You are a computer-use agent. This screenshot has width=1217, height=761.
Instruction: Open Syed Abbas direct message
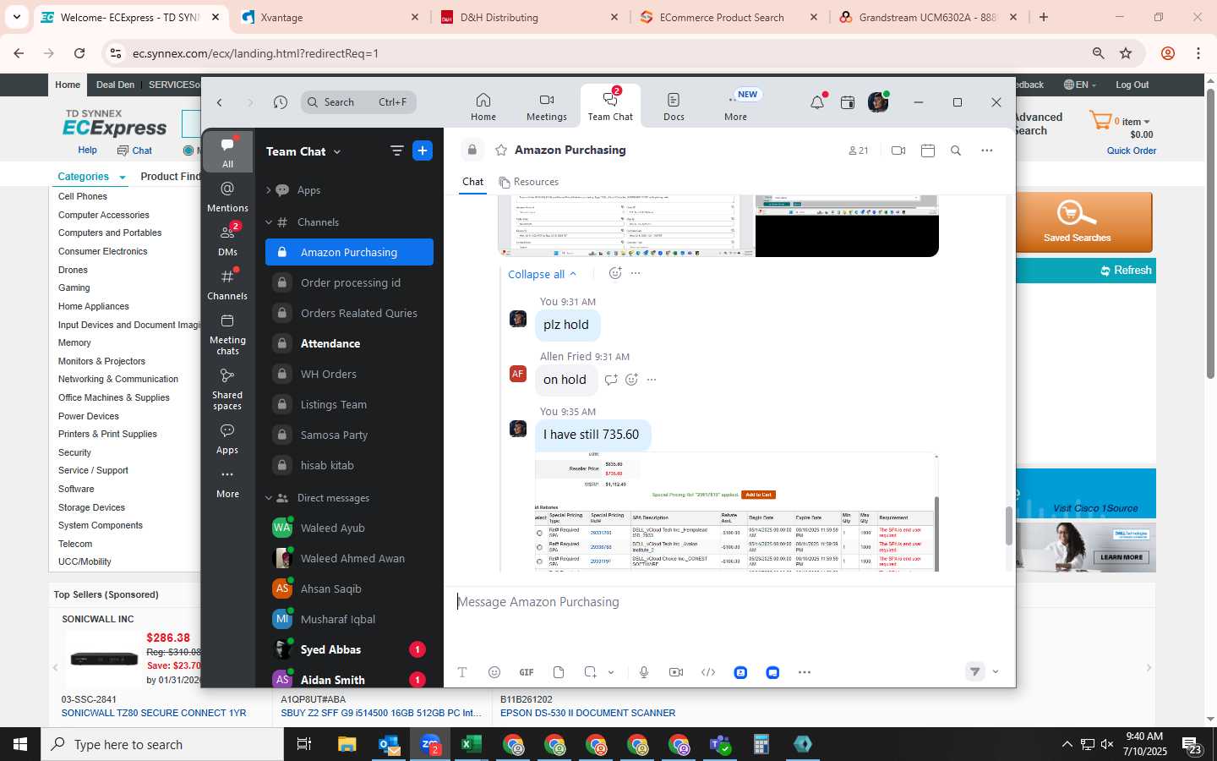point(349,649)
